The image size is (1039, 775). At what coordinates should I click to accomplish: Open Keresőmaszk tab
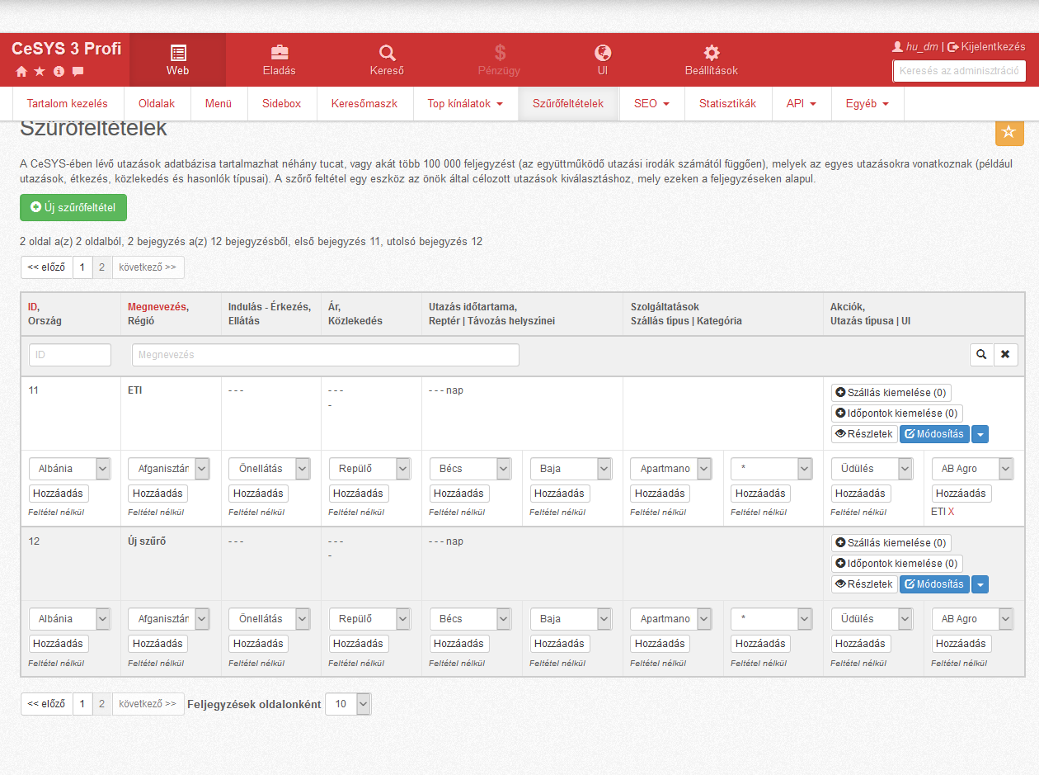click(x=364, y=104)
